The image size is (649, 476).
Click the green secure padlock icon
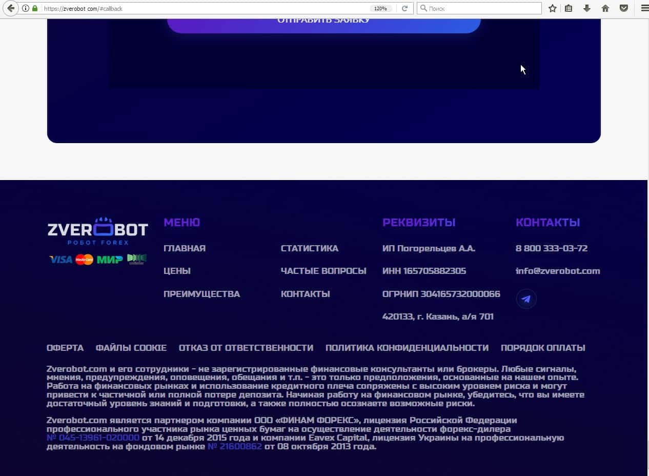(35, 8)
